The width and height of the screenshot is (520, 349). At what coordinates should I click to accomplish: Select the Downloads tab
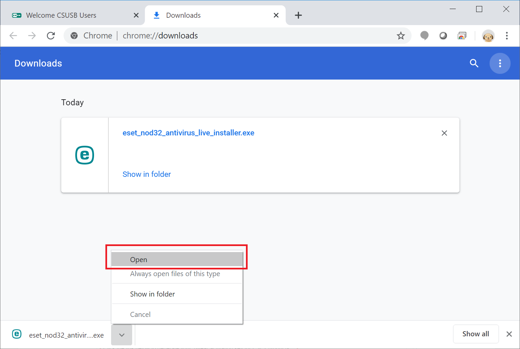click(215, 15)
